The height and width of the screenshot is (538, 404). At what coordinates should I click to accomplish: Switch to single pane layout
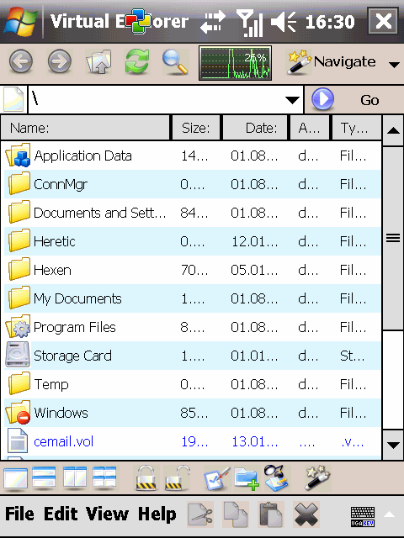15,478
